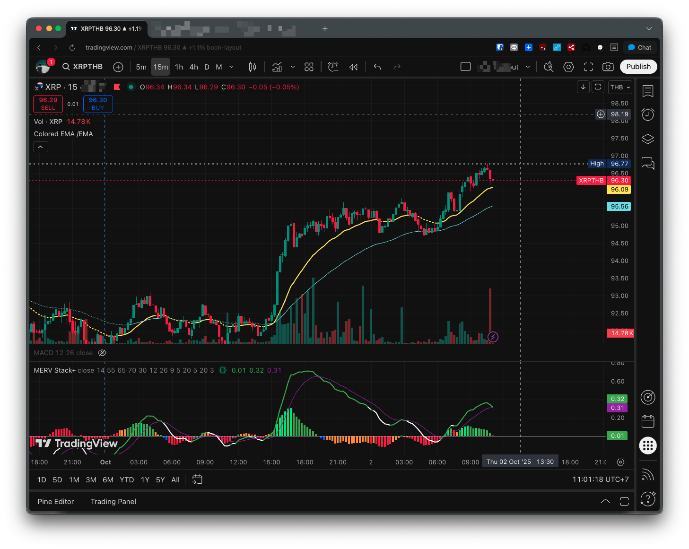689x549 pixels.
Task: Show the hidden MACD indicator
Action: 102,353
